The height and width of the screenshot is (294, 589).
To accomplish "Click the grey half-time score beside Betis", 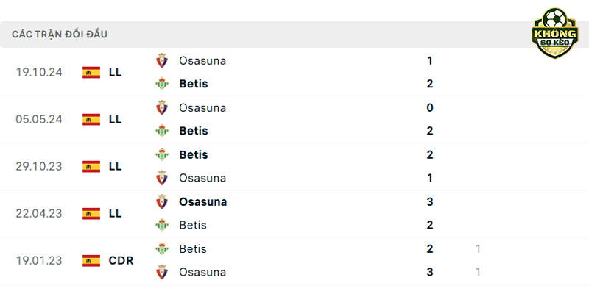I will click(x=478, y=249).
